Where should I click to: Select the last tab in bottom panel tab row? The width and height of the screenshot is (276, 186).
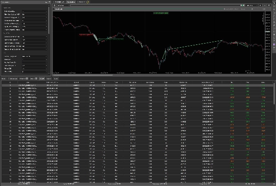point(56,78)
